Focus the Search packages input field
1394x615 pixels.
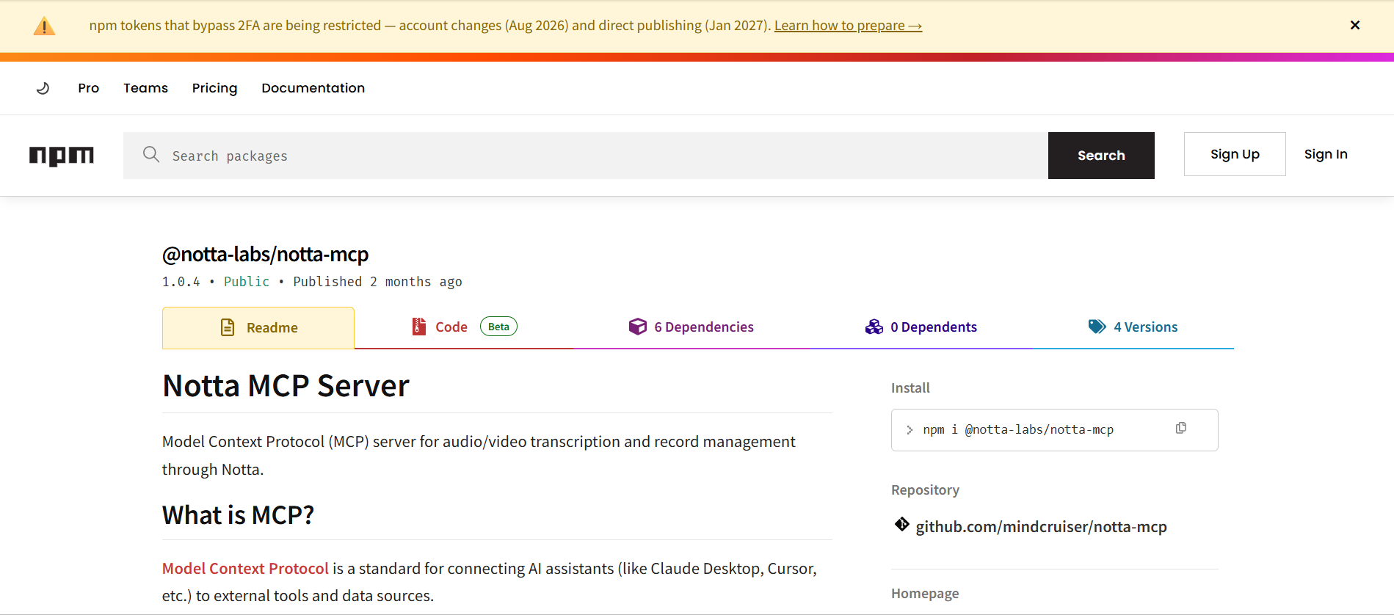point(586,156)
